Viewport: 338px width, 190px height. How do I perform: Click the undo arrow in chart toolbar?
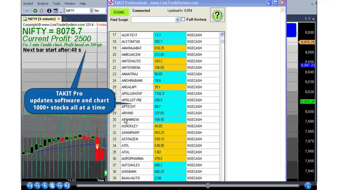point(27,11)
